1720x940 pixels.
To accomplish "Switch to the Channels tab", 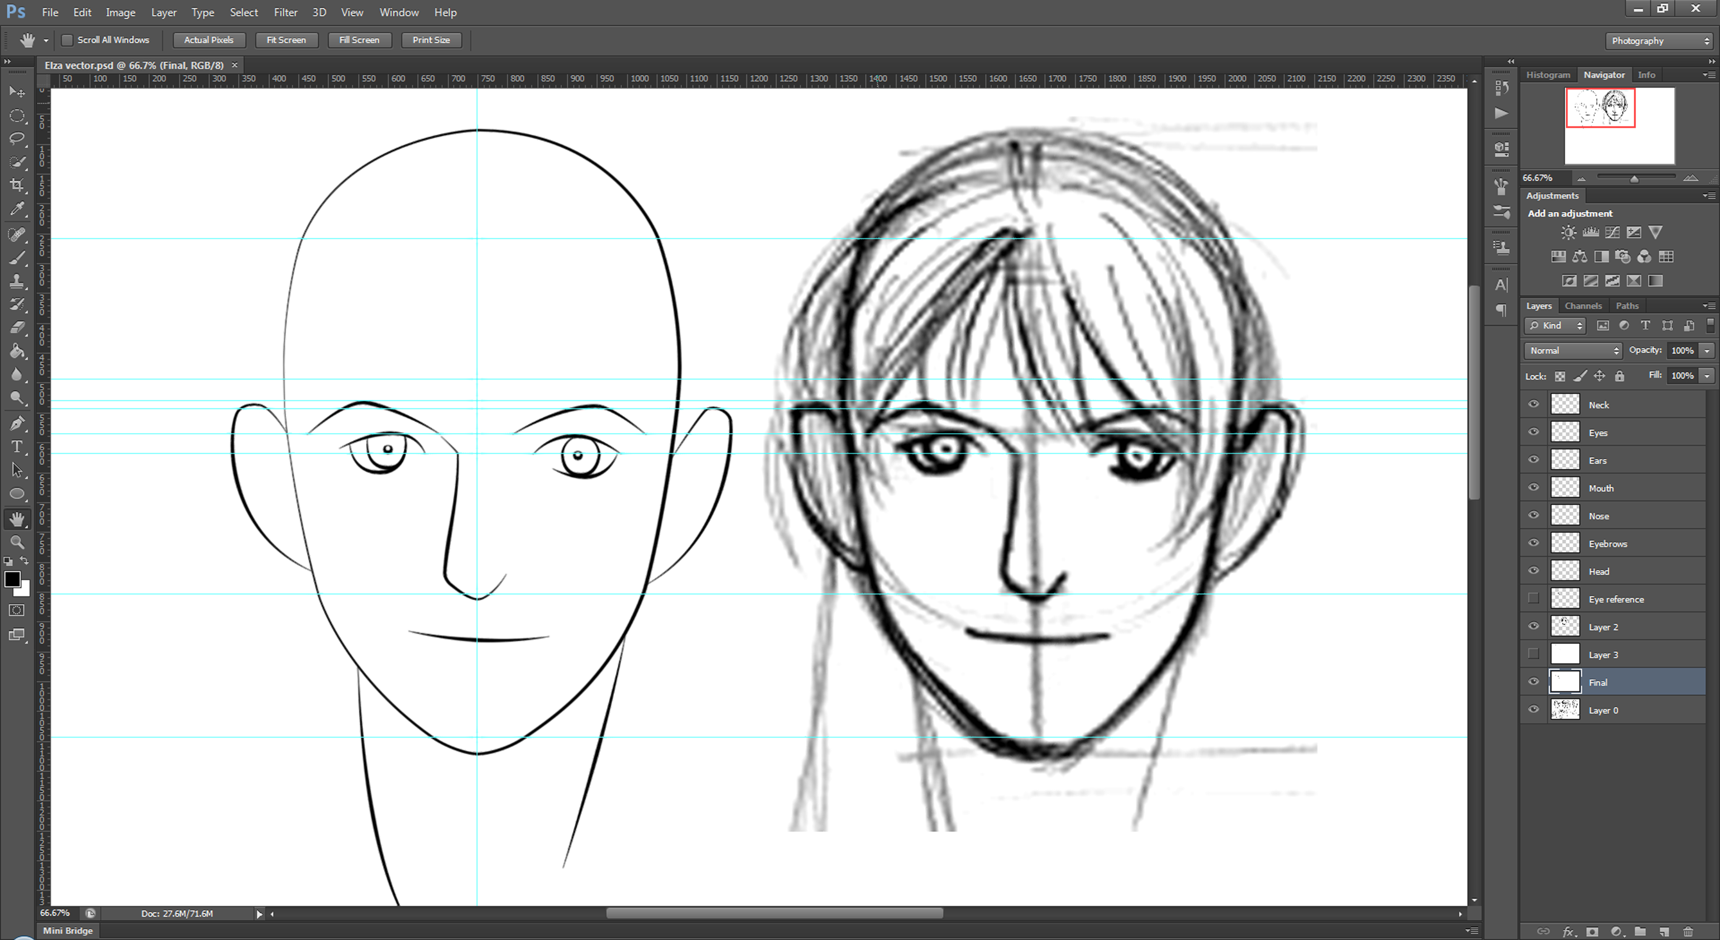I will click(x=1583, y=305).
